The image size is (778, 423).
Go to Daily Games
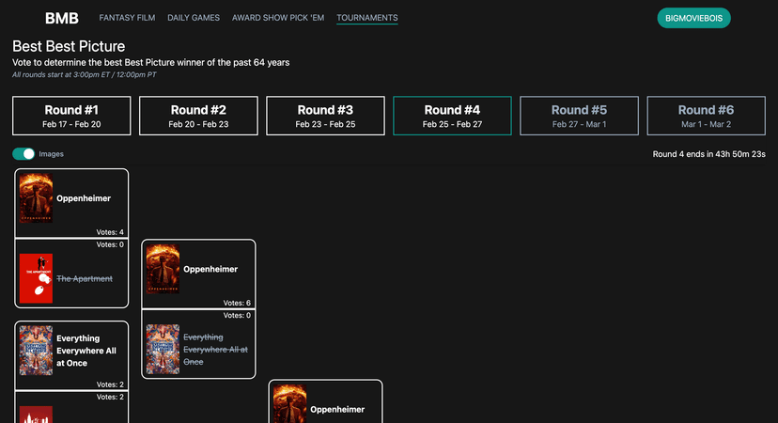click(x=194, y=18)
